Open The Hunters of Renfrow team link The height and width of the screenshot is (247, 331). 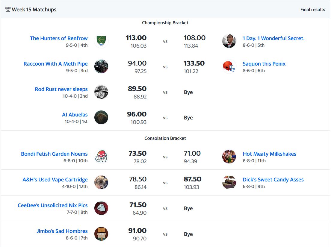(x=59, y=38)
